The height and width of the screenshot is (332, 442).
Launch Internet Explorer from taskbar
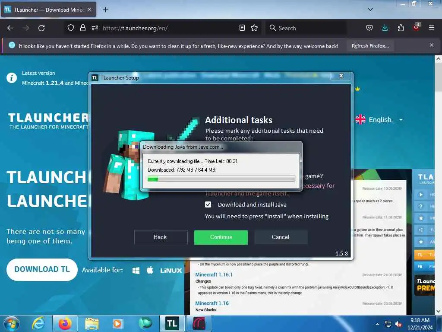[38, 323]
